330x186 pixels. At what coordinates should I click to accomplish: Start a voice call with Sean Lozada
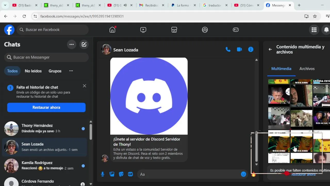pos(228,49)
